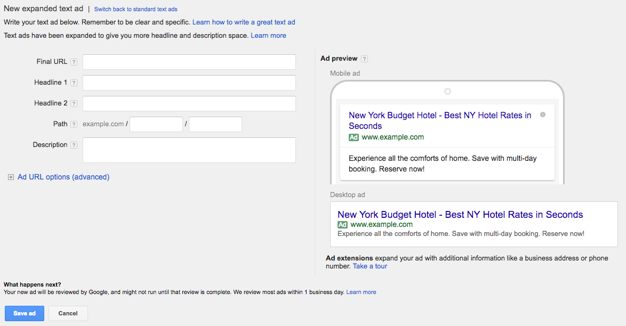Open Ad URL options (advanced) link
The image size is (626, 326).
(63, 177)
